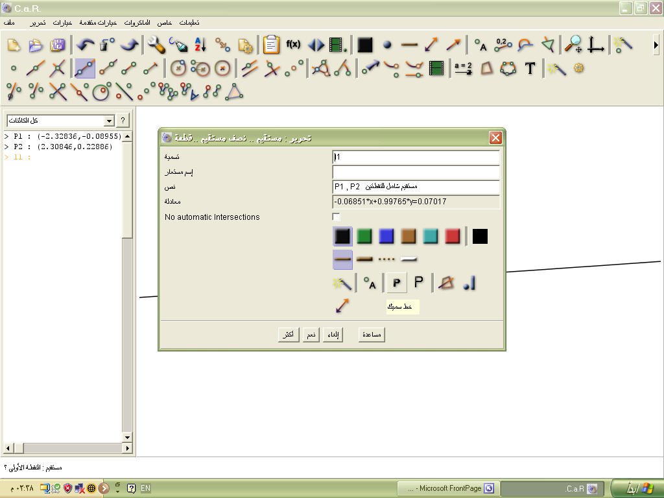Click the empty إسم مستعار alias field
Viewport: 664px width, 498px height.
click(x=416, y=172)
